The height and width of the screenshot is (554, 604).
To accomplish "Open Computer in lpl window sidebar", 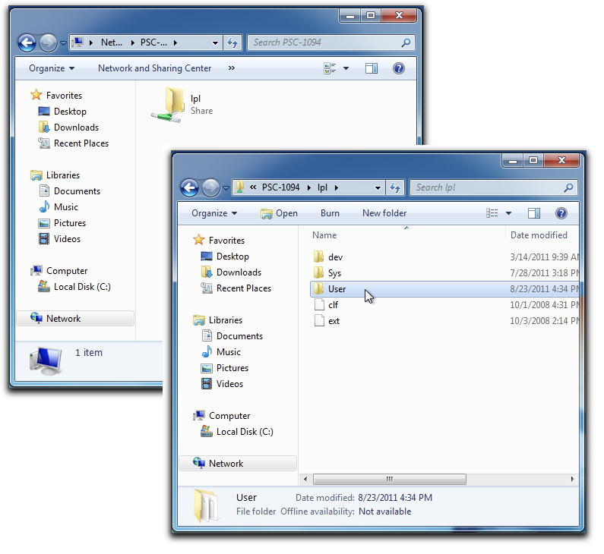I will [x=222, y=416].
